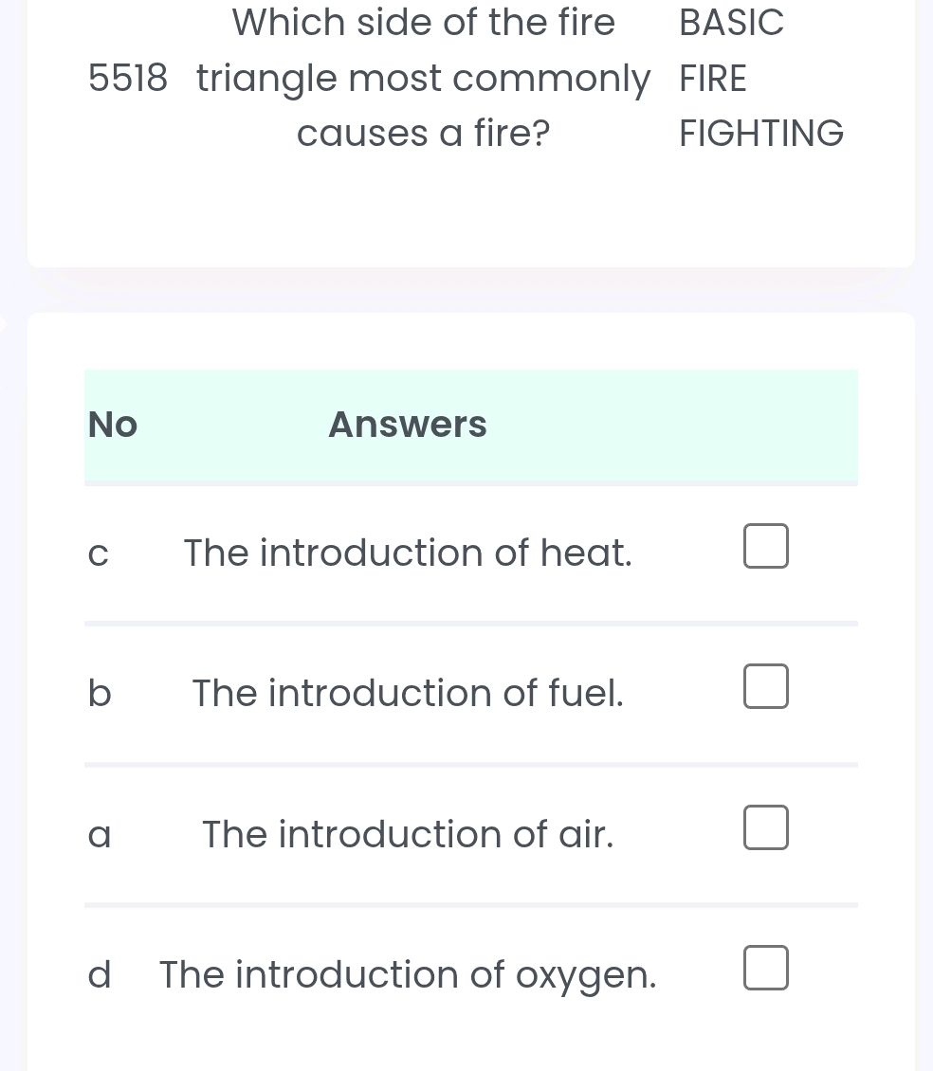This screenshot has width=933, height=1071.
Task: Click the option letter "b"
Action: tap(98, 693)
